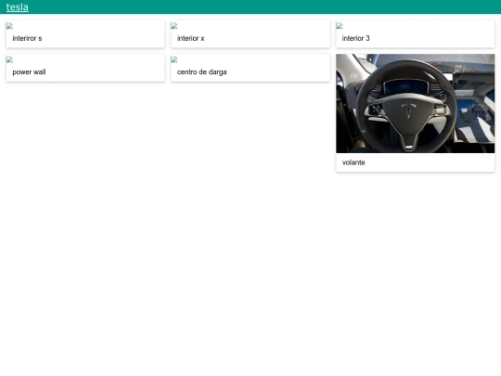501x376 pixels.
Task: Open the Tesla steering wheel photo
Action: 415,103
